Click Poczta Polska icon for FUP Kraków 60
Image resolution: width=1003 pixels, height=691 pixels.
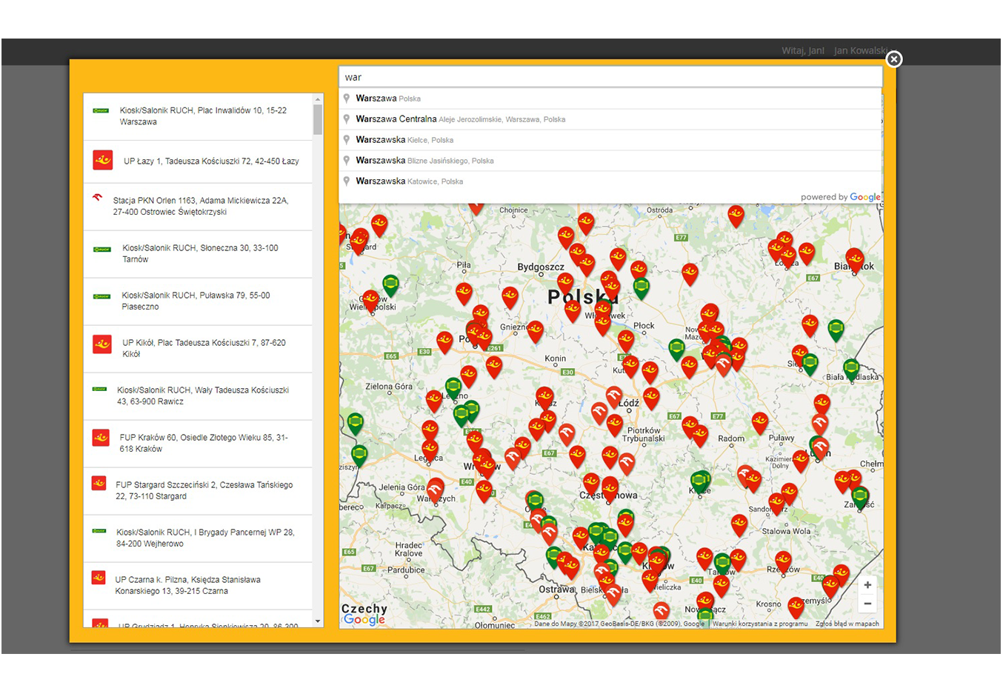(x=101, y=438)
